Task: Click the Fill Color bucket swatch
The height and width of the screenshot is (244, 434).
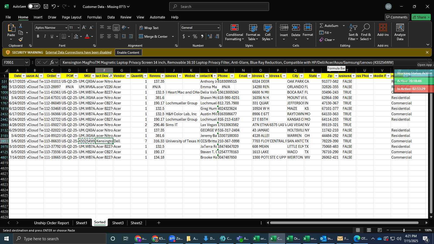Action: [x=76, y=36]
